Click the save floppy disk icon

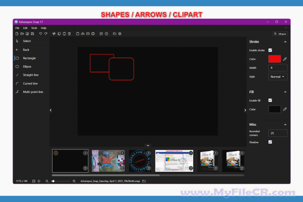[32, 34]
